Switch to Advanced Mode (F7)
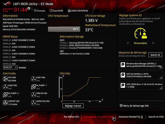The height and width of the screenshot is (124, 165). (130, 117)
